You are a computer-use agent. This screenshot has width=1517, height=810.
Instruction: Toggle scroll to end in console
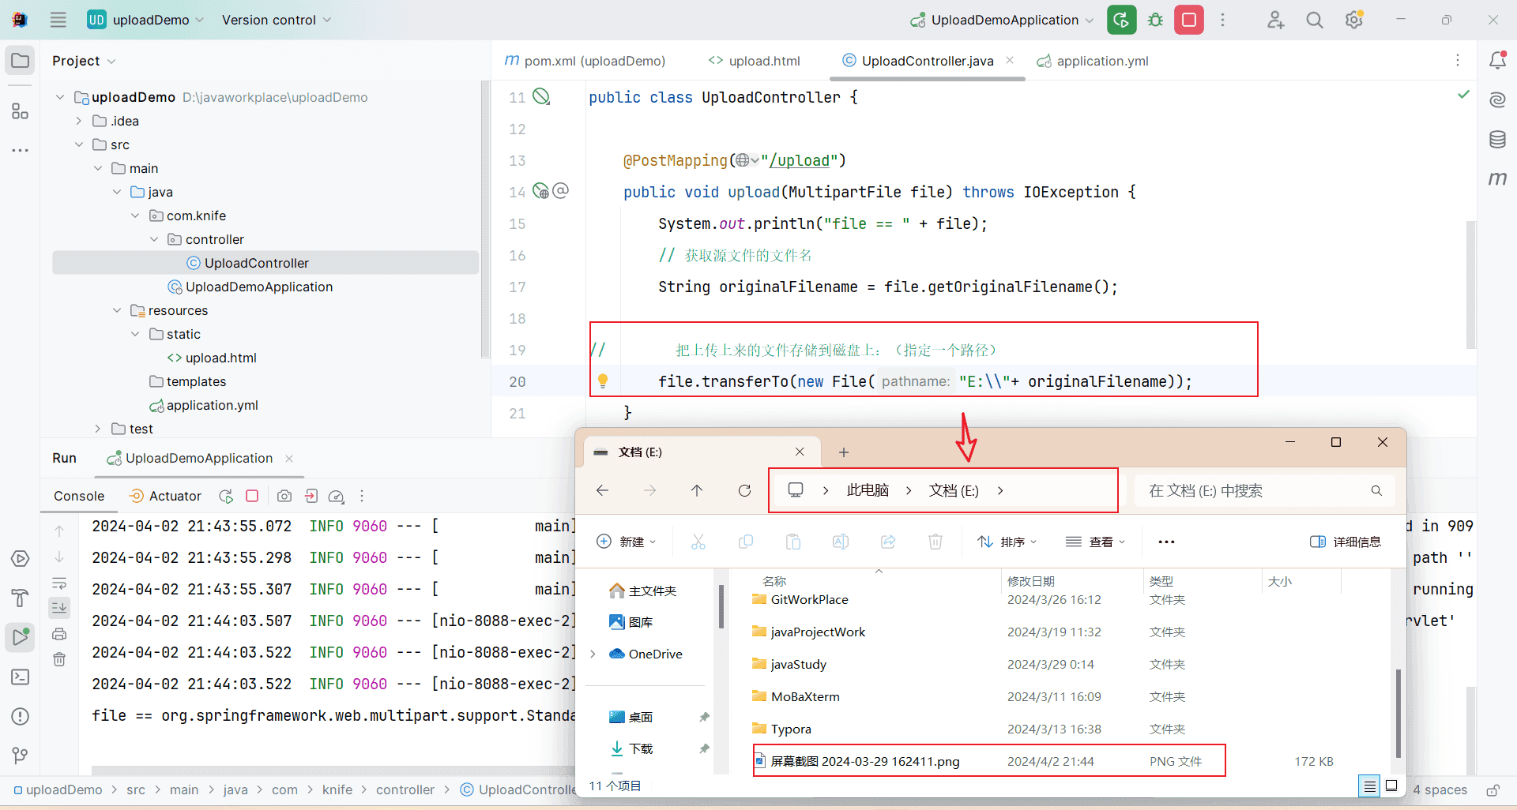(59, 608)
